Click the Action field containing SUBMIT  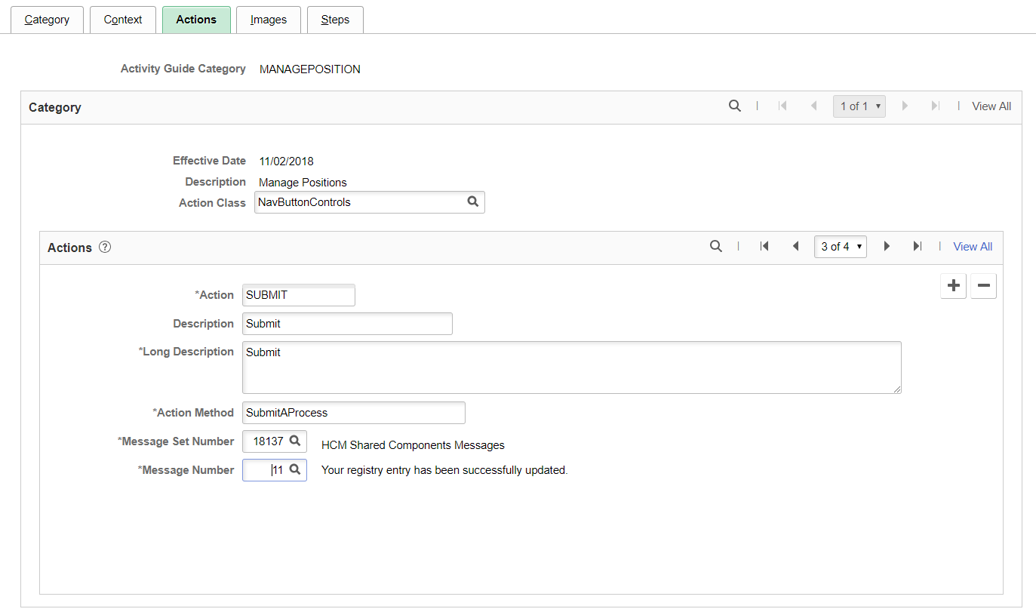click(x=299, y=295)
